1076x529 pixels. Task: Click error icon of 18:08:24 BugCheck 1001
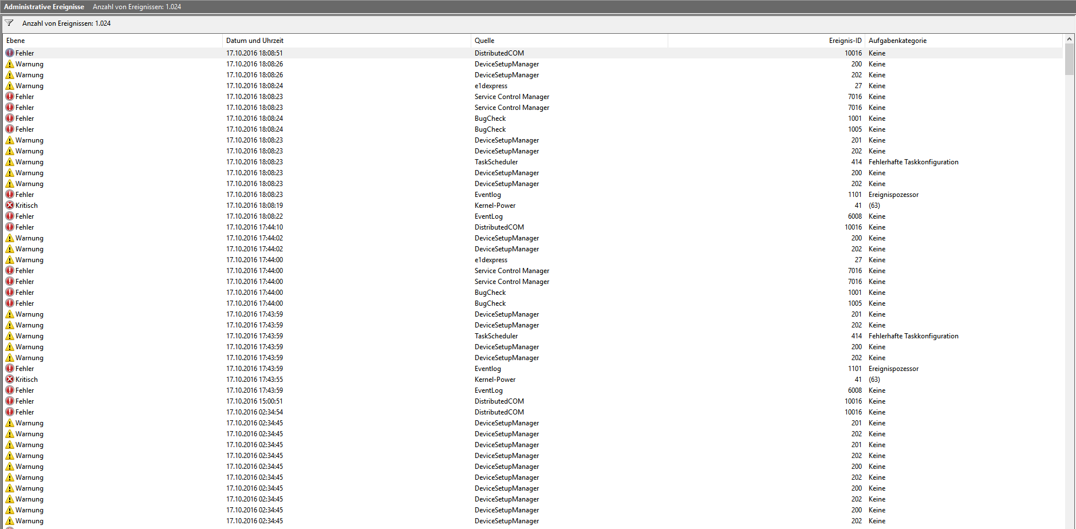[x=10, y=118]
